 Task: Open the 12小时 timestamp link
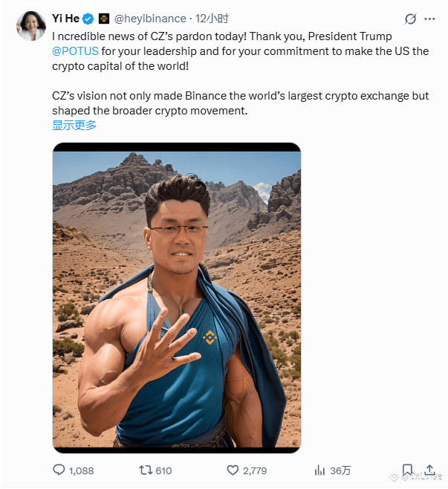point(212,19)
